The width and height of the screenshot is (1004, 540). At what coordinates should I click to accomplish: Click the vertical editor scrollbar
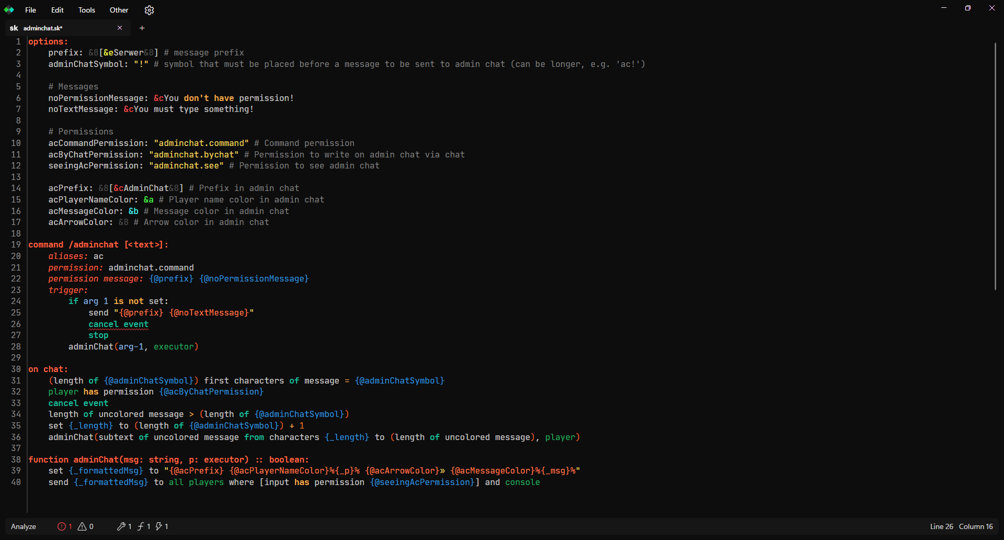point(995,166)
